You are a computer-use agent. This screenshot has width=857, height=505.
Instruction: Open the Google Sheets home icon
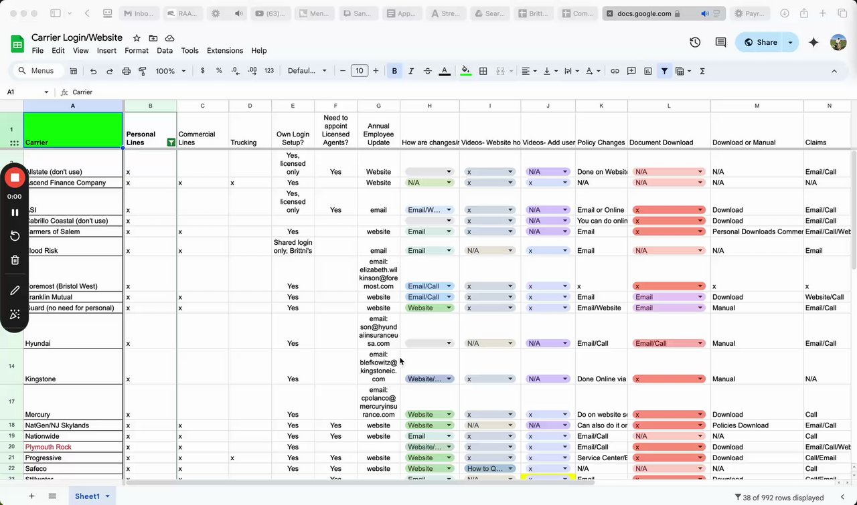click(17, 43)
